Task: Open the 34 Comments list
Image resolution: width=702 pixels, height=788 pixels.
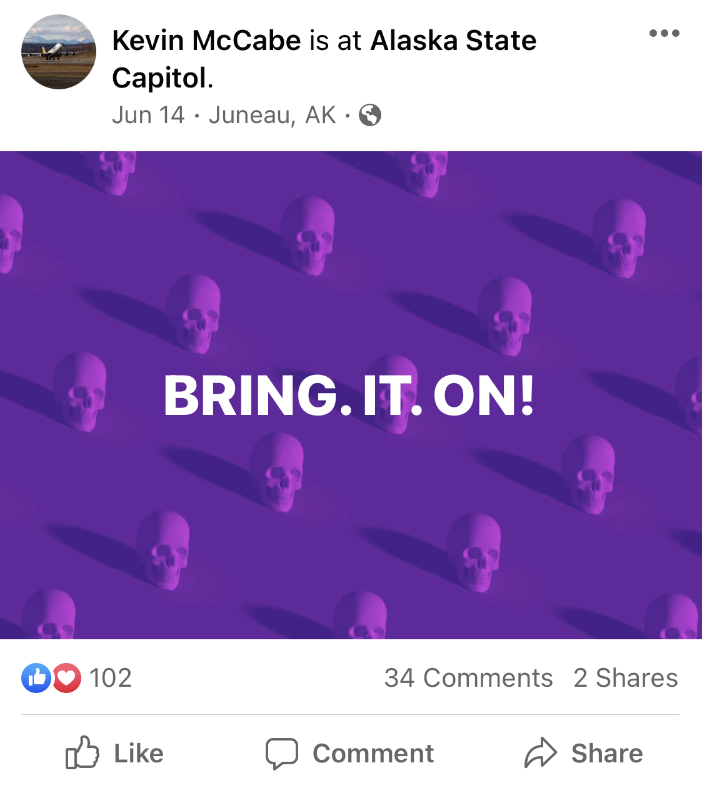Action: click(469, 678)
